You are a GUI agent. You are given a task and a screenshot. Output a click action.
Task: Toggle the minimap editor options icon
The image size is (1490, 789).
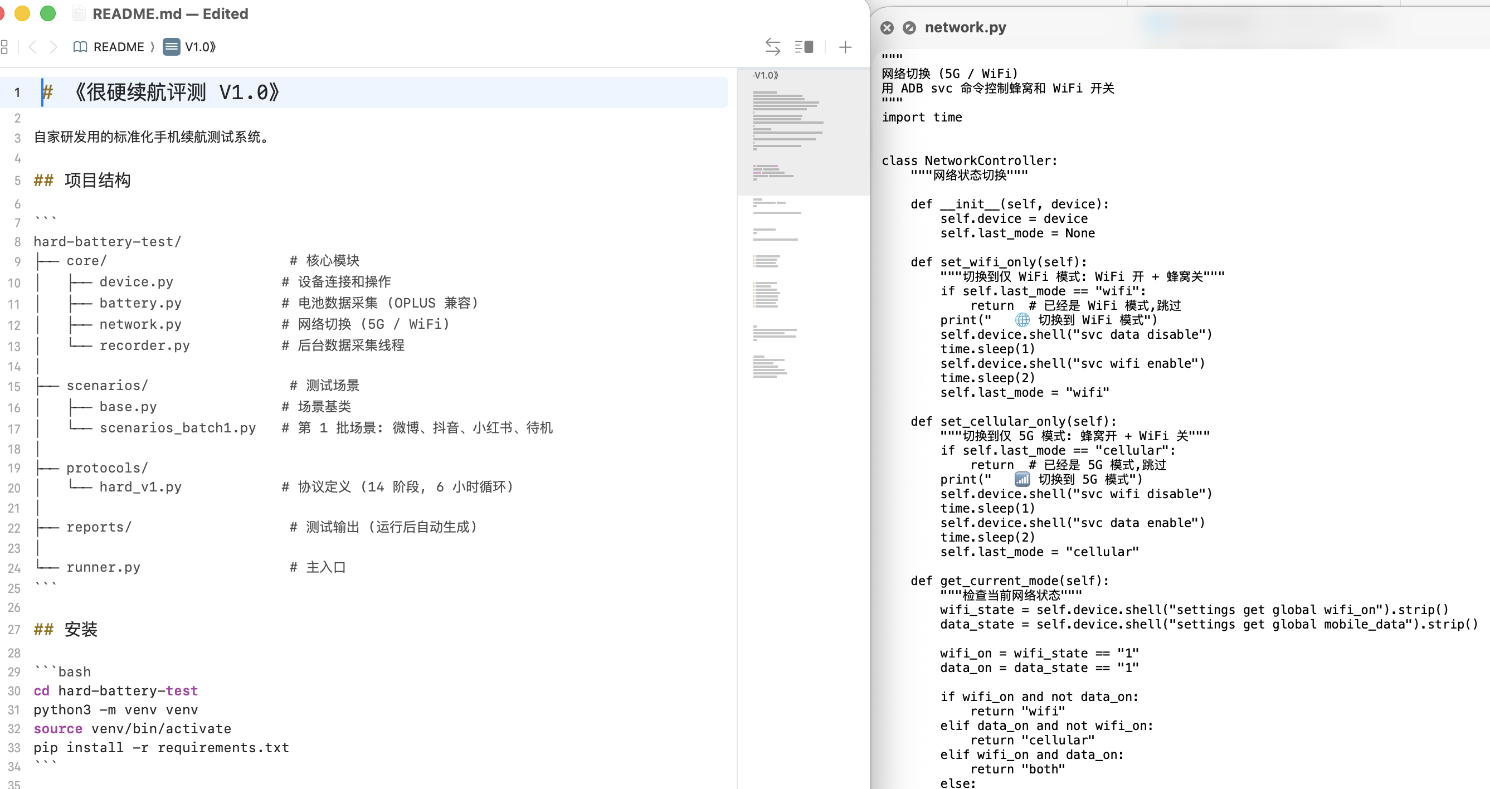pos(804,47)
